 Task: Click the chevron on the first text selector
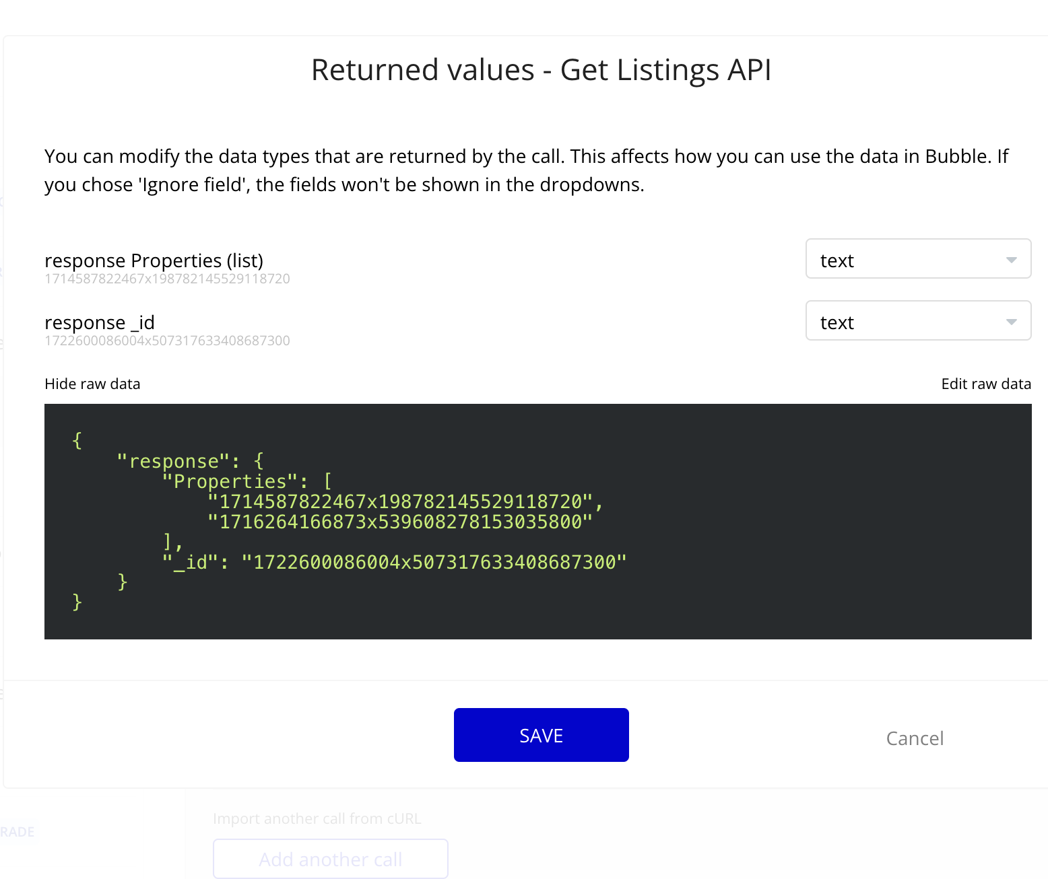[x=1011, y=259]
